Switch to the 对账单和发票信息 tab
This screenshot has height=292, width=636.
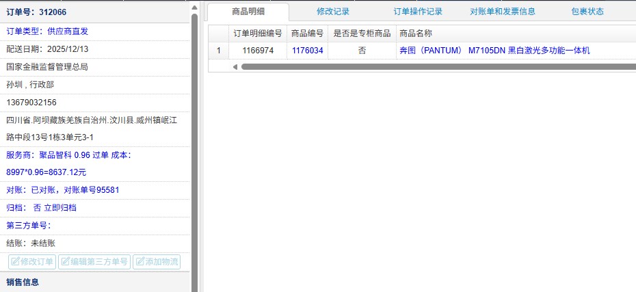503,12
